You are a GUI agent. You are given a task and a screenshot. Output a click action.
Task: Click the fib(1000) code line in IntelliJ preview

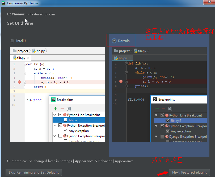click(x=35, y=100)
